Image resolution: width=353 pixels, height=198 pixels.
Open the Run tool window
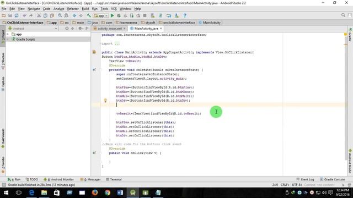[x=14, y=179]
